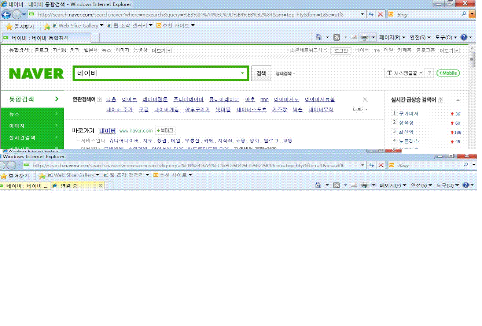The width and height of the screenshot is (482, 326).
Task: Click the Read Mail icon in upper IE
Action: [354, 37]
